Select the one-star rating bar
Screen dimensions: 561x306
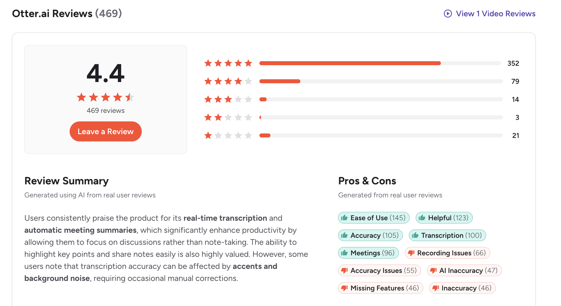click(x=381, y=135)
